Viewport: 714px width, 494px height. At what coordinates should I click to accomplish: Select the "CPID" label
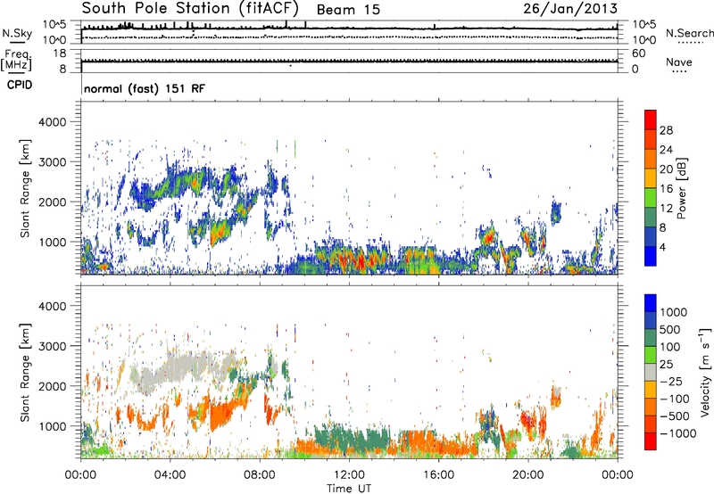pyautogui.click(x=20, y=85)
